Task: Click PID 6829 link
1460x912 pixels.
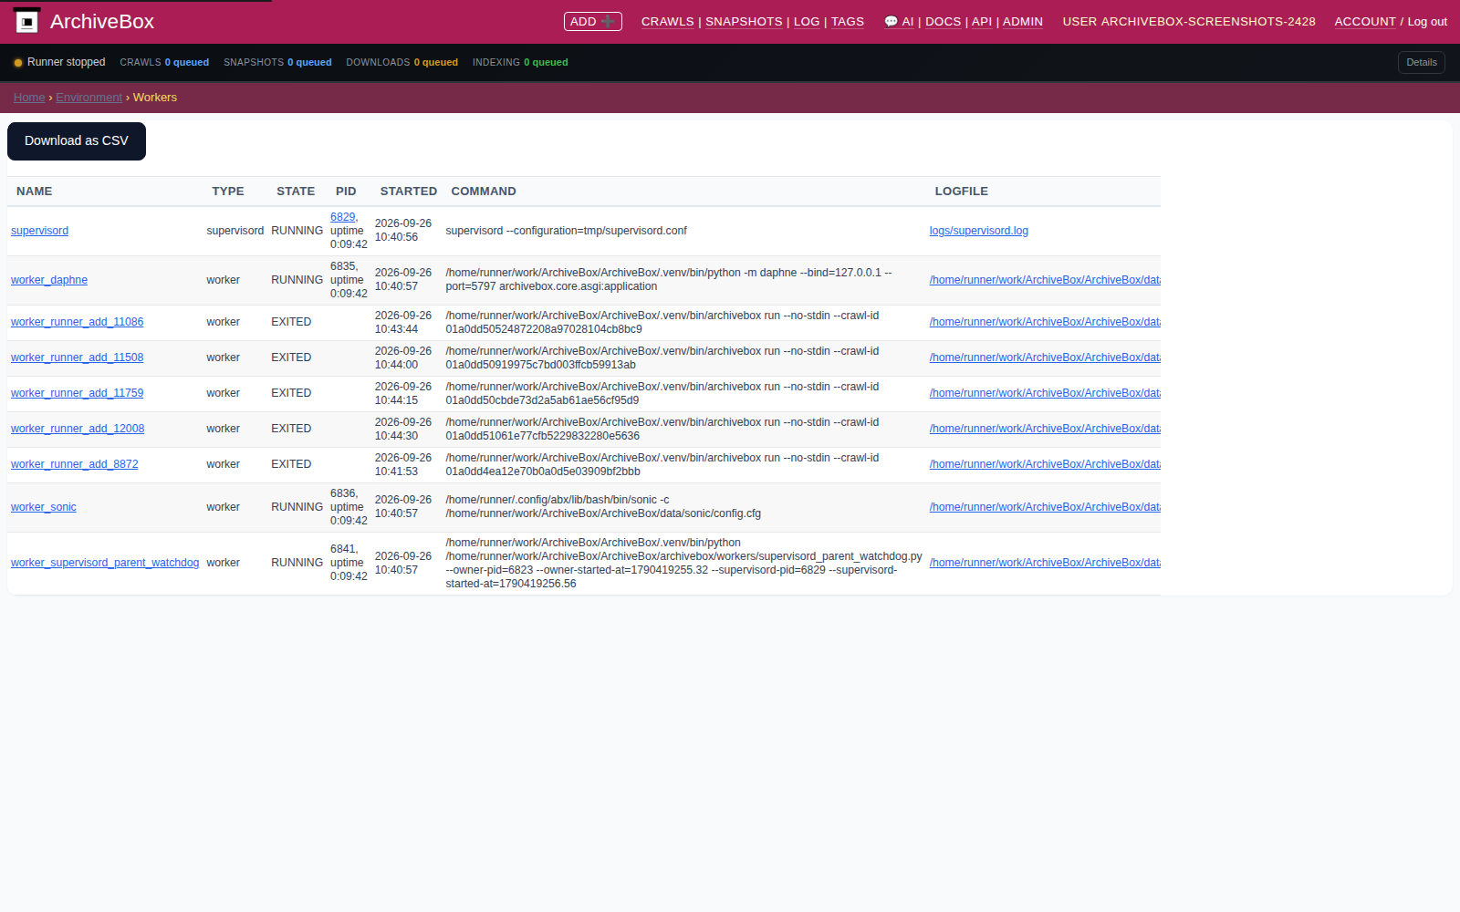Action: (x=342, y=217)
